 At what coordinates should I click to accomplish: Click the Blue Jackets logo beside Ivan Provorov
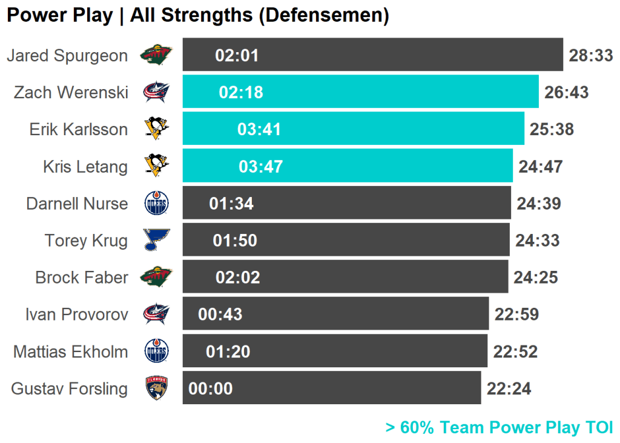(x=156, y=314)
